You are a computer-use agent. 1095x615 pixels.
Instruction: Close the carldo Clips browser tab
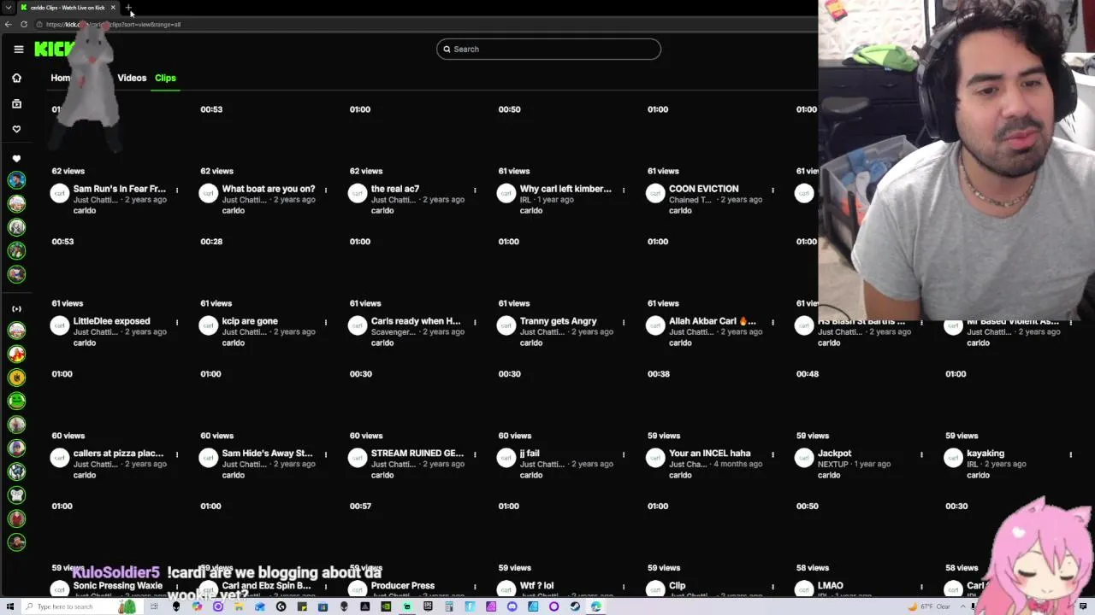pyautogui.click(x=113, y=8)
